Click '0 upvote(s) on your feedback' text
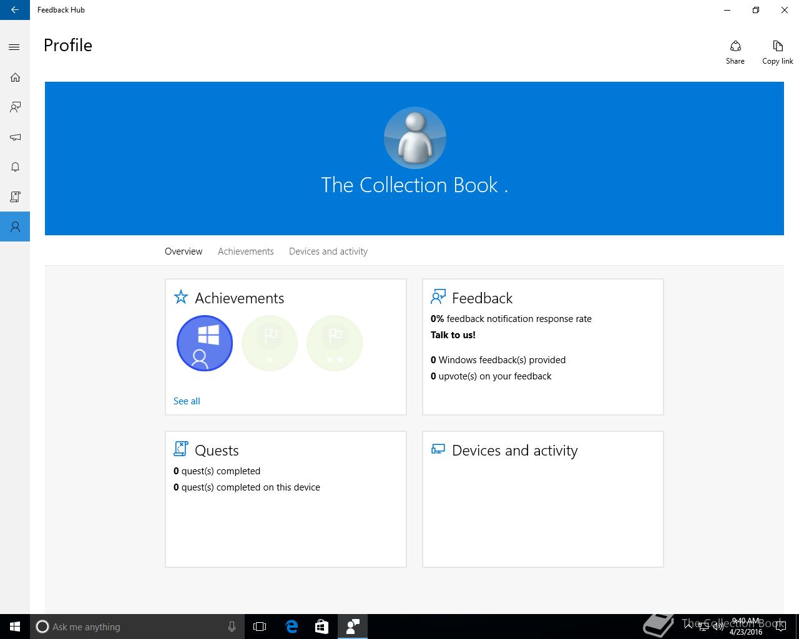This screenshot has width=799, height=639. pos(491,376)
